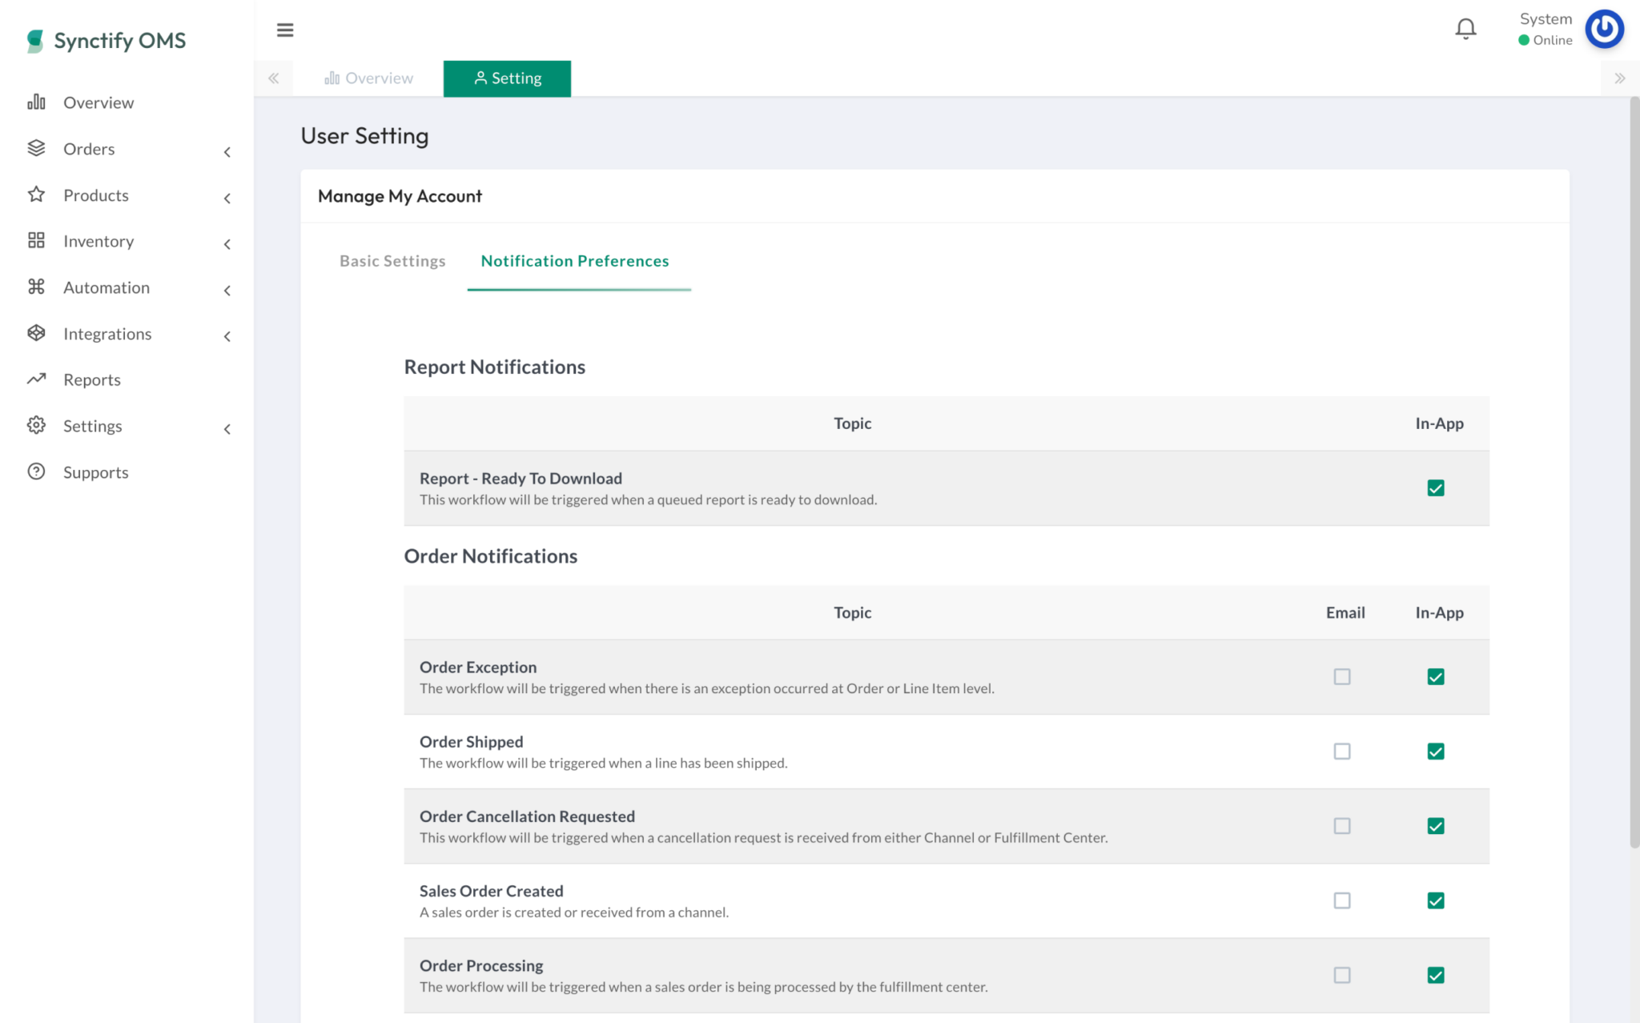Expand the Inventory menu chevron

(227, 244)
